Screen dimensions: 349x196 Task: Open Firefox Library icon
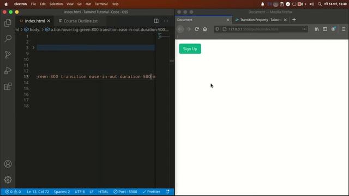pyautogui.click(x=317, y=29)
